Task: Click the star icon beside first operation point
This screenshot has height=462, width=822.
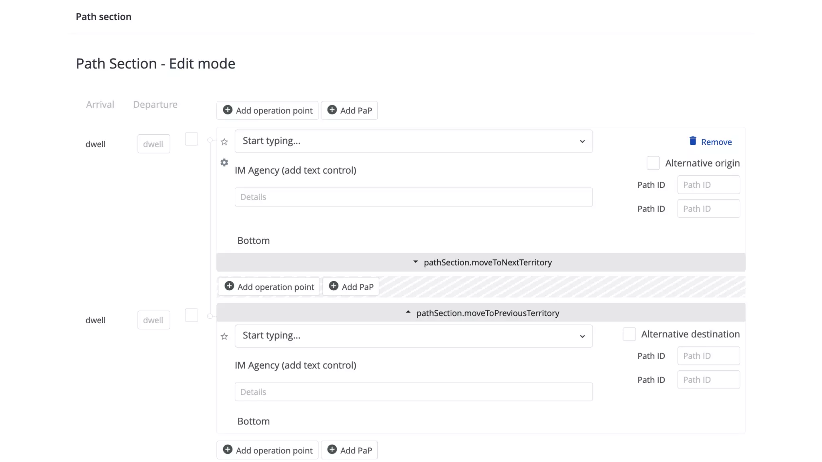Action: [224, 142]
